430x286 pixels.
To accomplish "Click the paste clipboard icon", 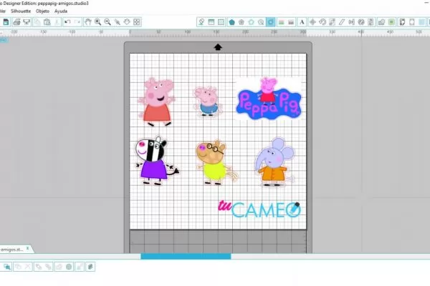I will (x=47, y=22).
